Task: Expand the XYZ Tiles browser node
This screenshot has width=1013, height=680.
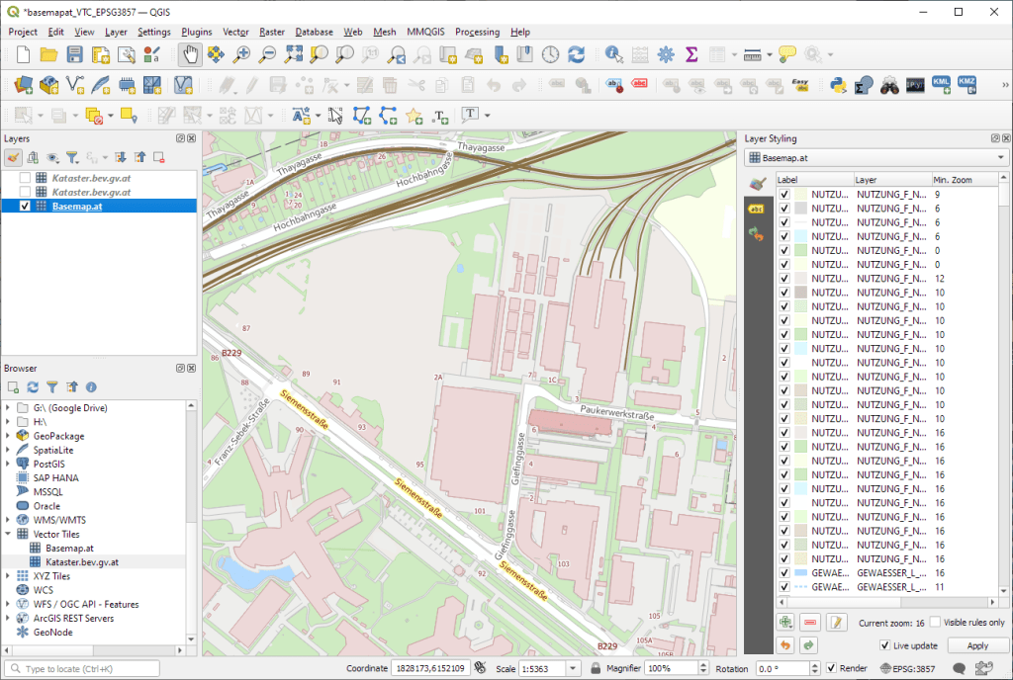Action: coord(9,576)
